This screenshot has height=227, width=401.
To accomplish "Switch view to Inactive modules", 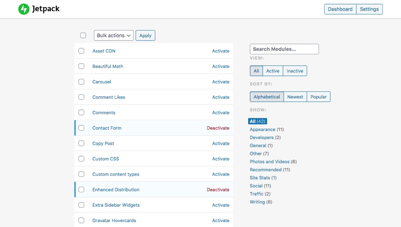I will tap(295, 71).
